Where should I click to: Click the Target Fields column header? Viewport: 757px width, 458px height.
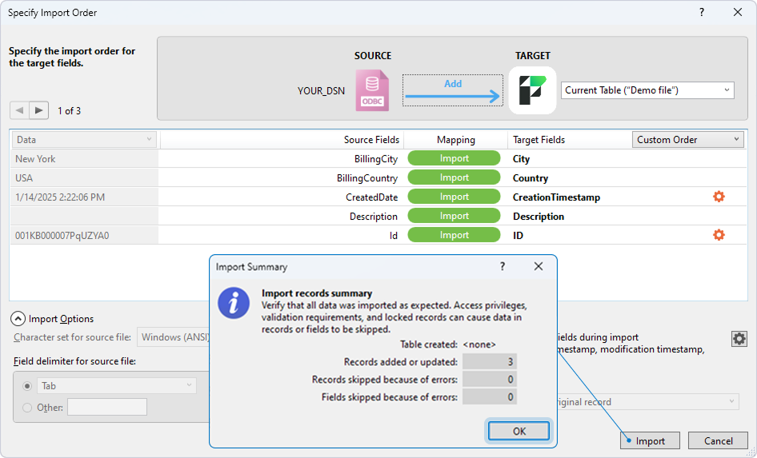pyautogui.click(x=539, y=140)
